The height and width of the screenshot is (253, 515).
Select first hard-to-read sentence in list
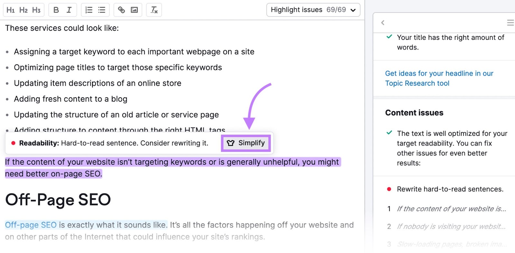(x=451, y=209)
